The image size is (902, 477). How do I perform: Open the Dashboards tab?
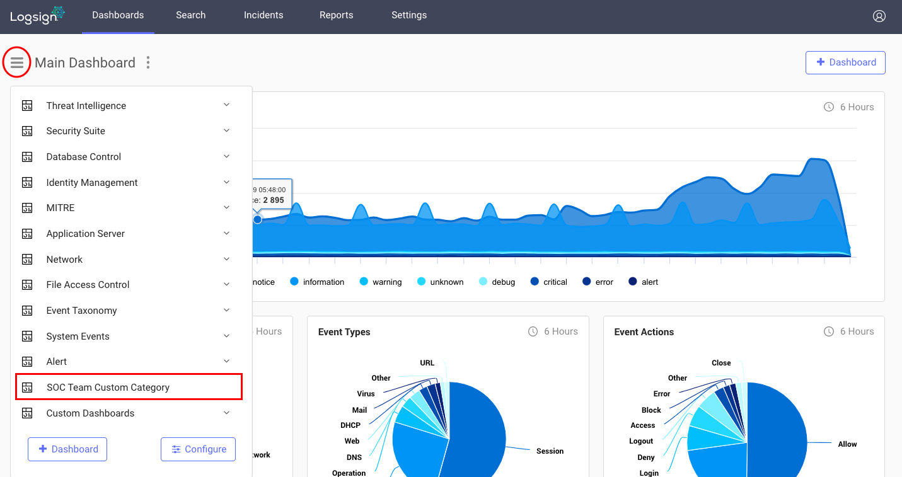(118, 16)
